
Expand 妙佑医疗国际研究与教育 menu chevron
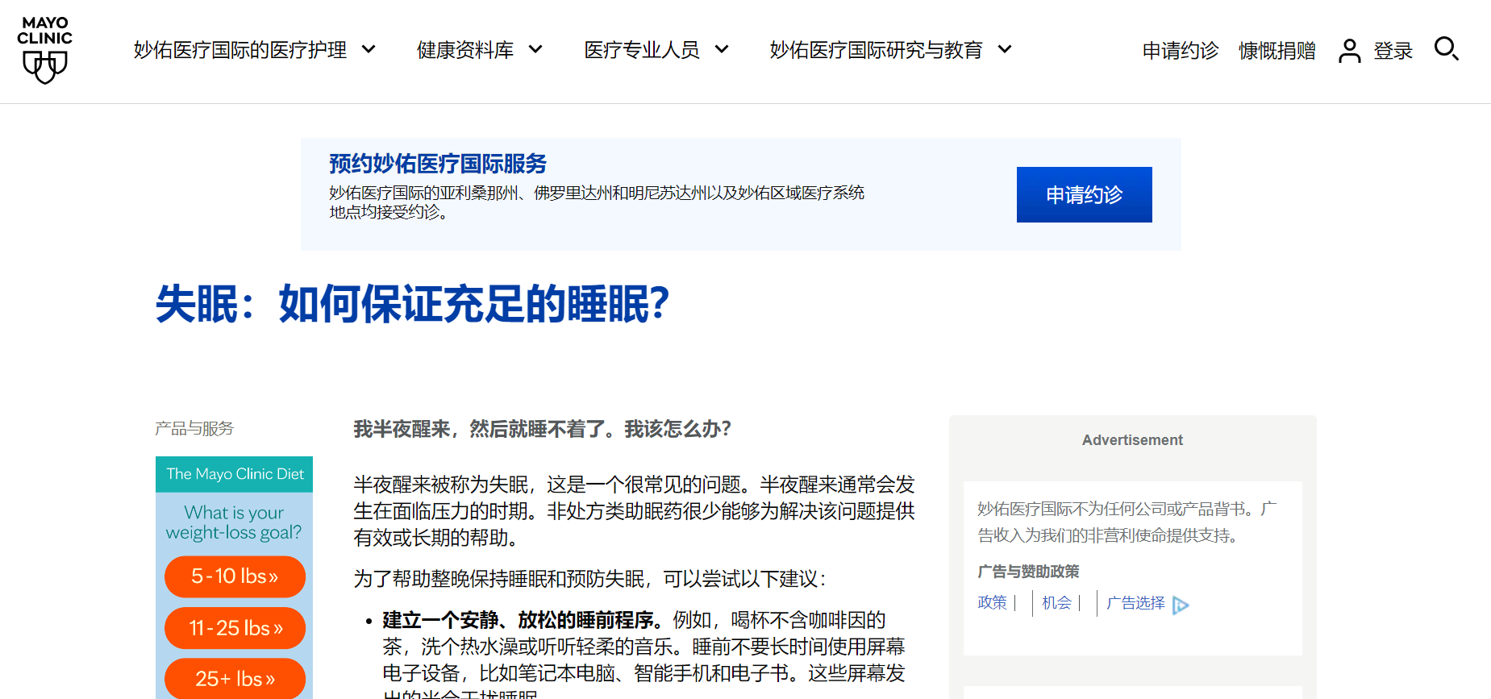pyautogui.click(x=1005, y=50)
